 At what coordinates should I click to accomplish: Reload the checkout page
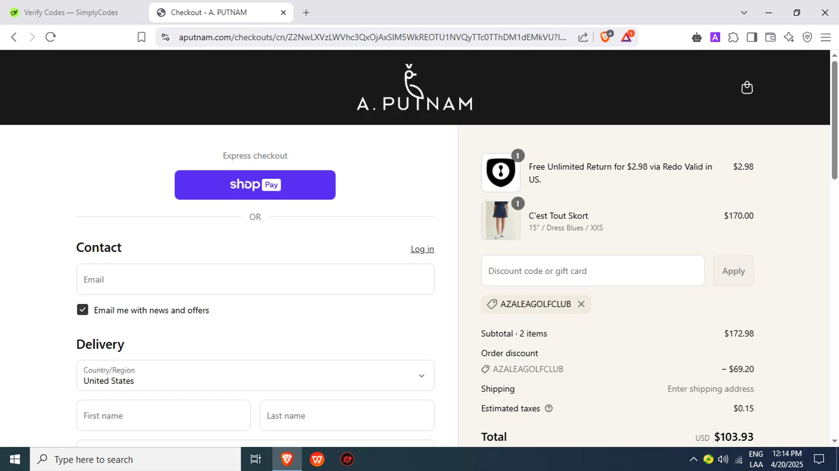click(x=50, y=37)
